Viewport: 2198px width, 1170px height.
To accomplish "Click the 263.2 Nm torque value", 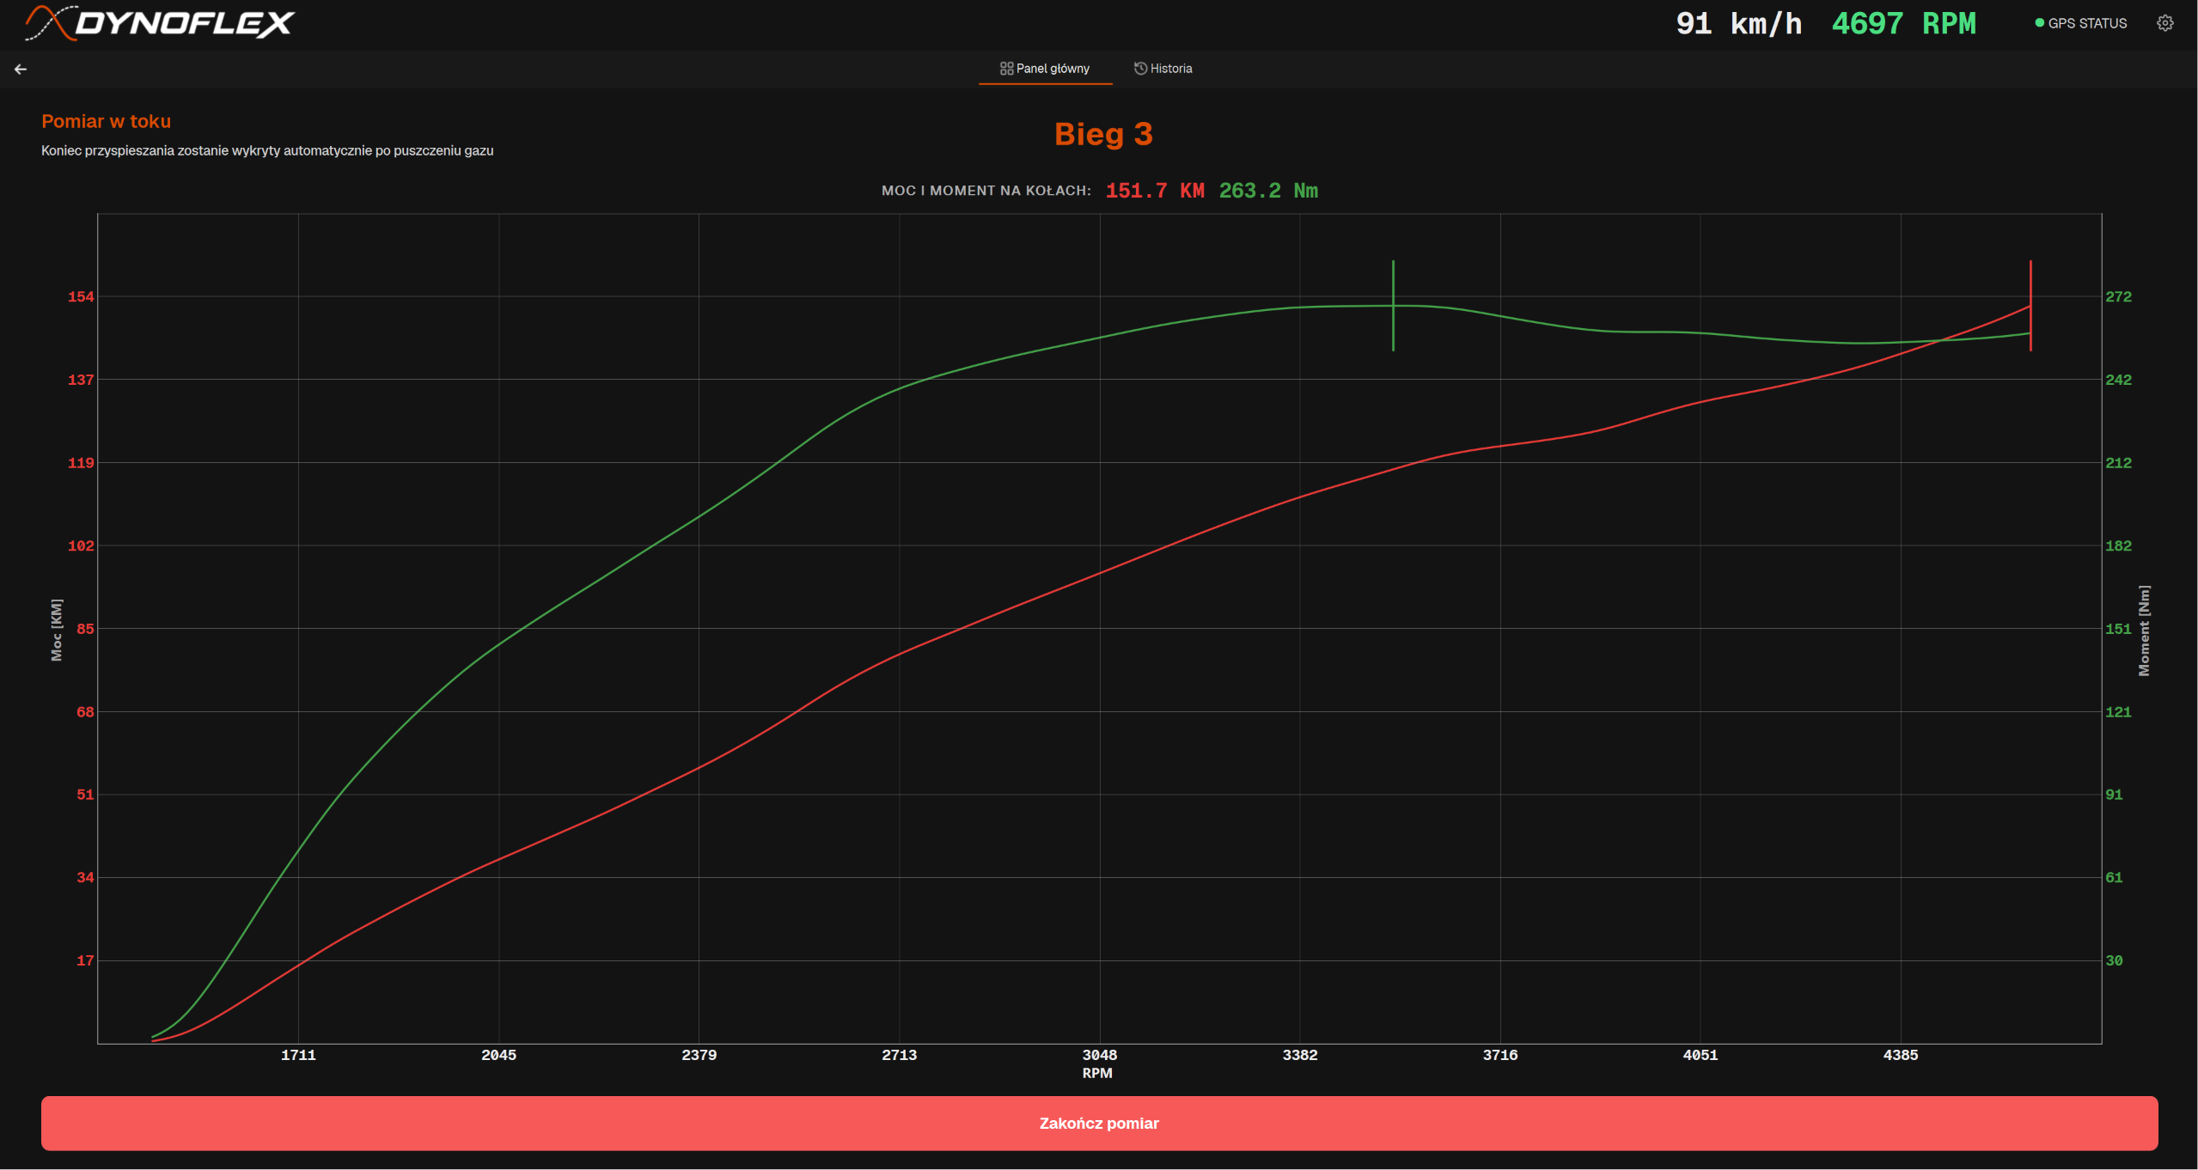I will tap(1268, 191).
